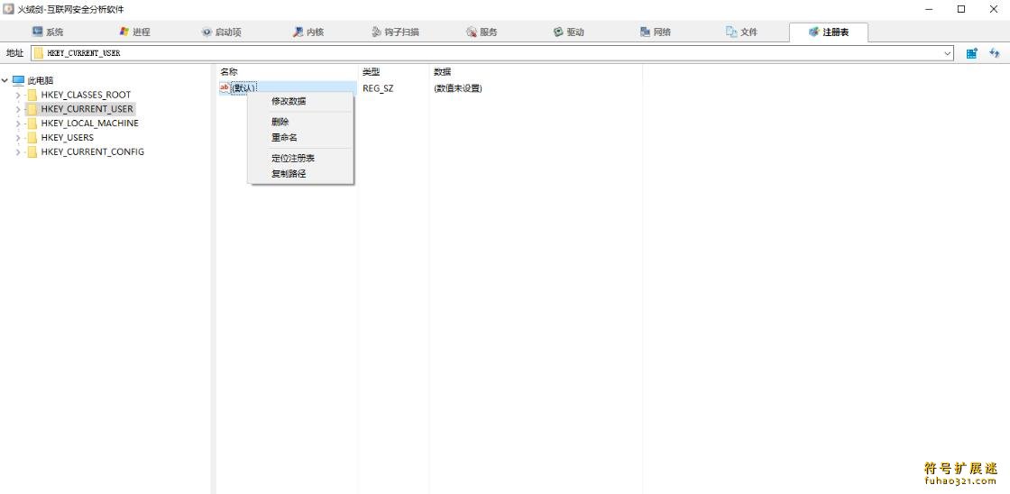Viewport: 1010px width, 494px height.
Task: Click the address field showing HKEY_CURRENT_USER
Action: tap(492, 53)
